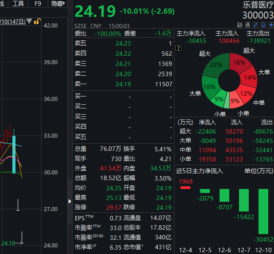The height and width of the screenshot is (254, 274).
Task: Select the 卖一 ask price row
Action: pyautogui.click(x=123, y=84)
